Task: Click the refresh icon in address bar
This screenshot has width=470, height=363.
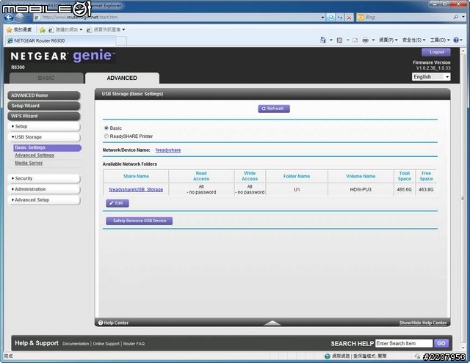Action: [340, 18]
